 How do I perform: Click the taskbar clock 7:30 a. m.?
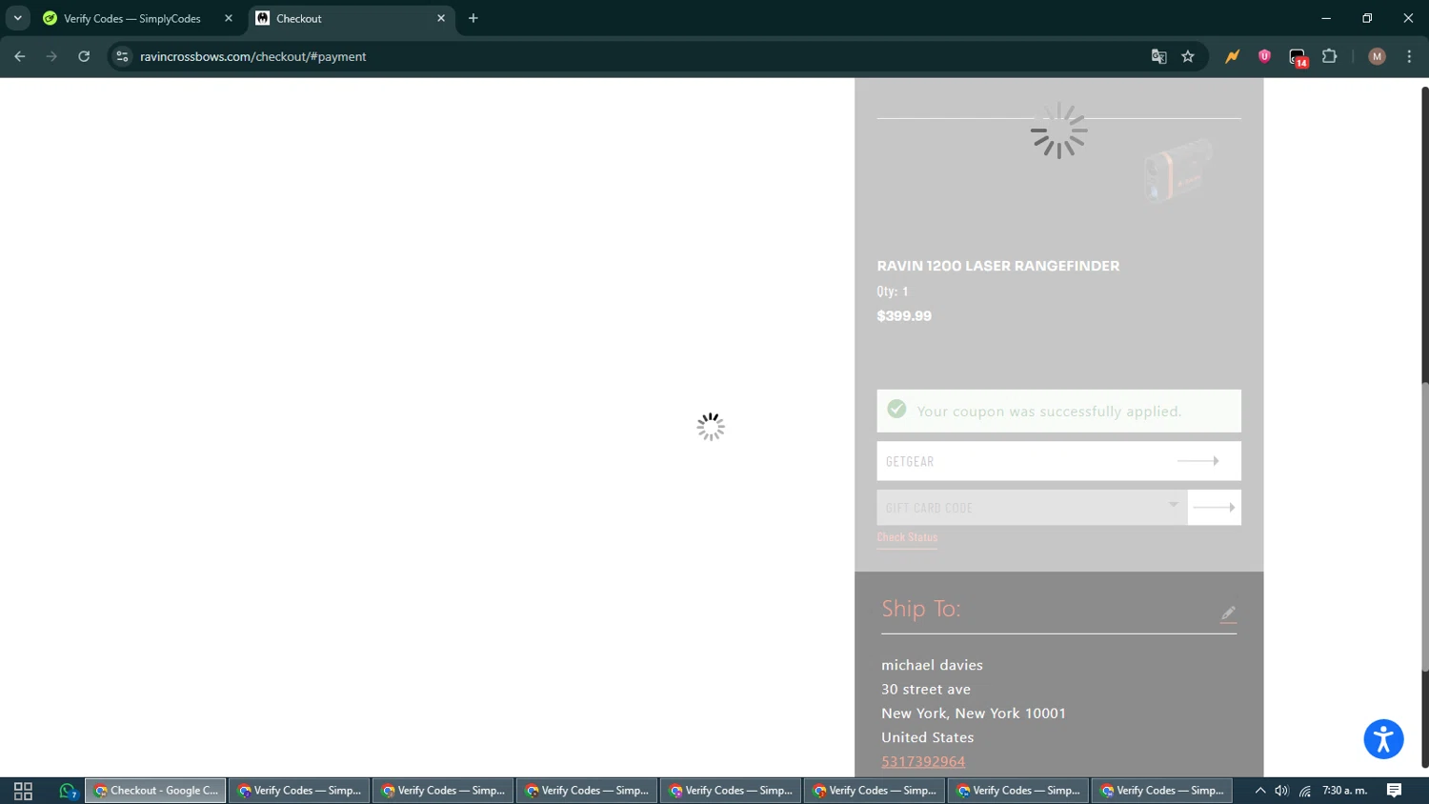[x=1344, y=791]
